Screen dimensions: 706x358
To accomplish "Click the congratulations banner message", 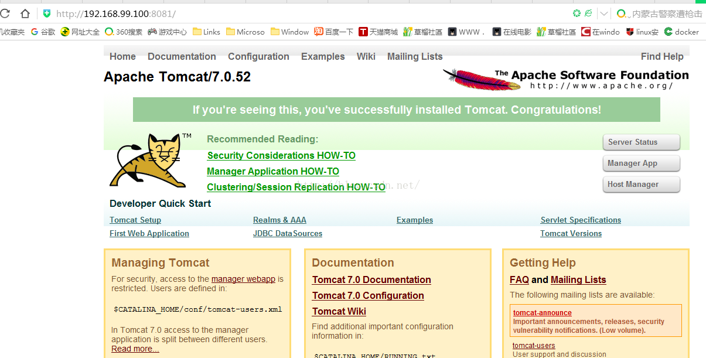I will [397, 110].
